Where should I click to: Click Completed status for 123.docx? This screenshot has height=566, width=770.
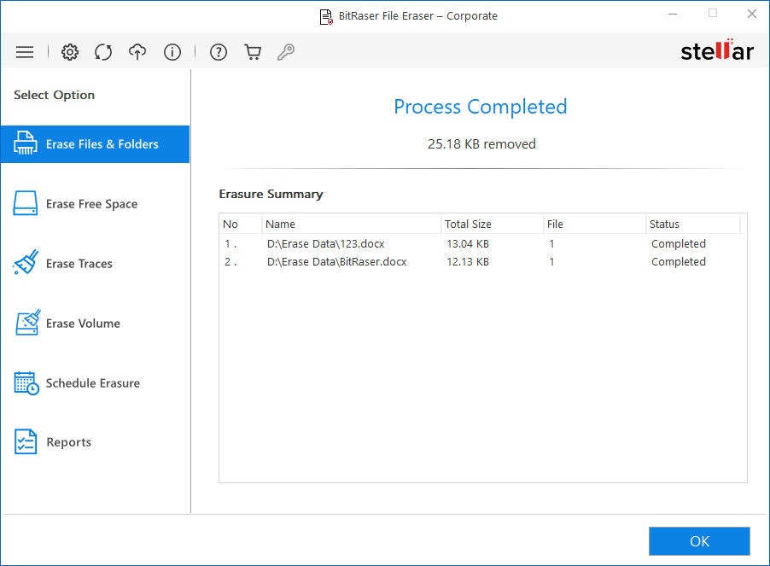point(679,244)
